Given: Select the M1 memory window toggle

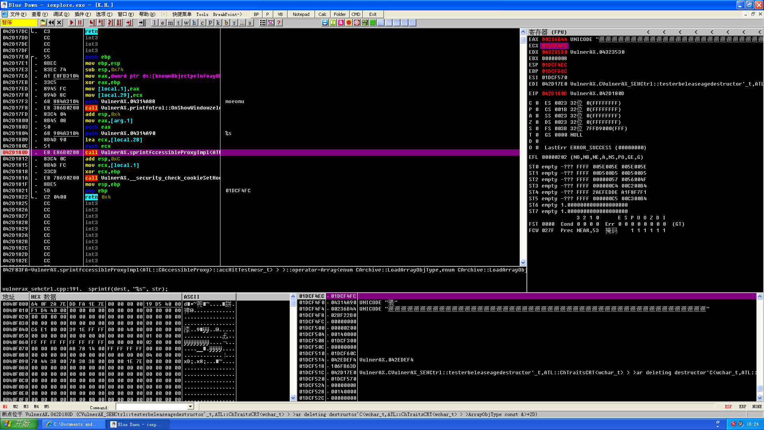Looking at the screenshot, I should 5,407.
